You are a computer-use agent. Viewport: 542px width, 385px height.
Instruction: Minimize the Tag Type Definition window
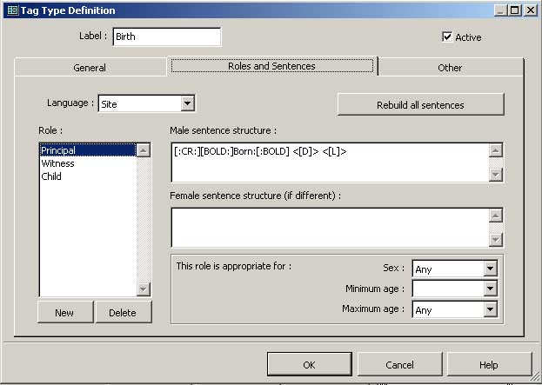point(500,10)
